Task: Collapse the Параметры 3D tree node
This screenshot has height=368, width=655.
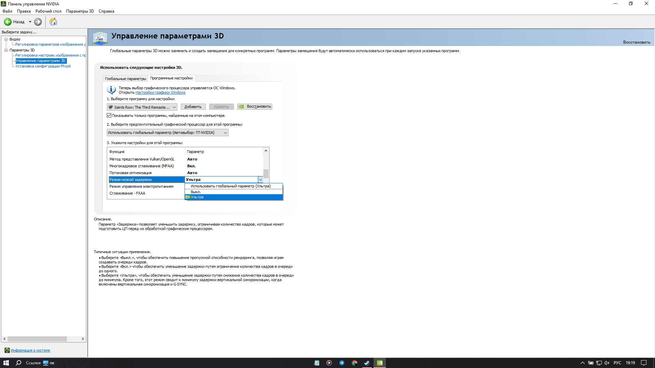Action: tap(6, 50)
